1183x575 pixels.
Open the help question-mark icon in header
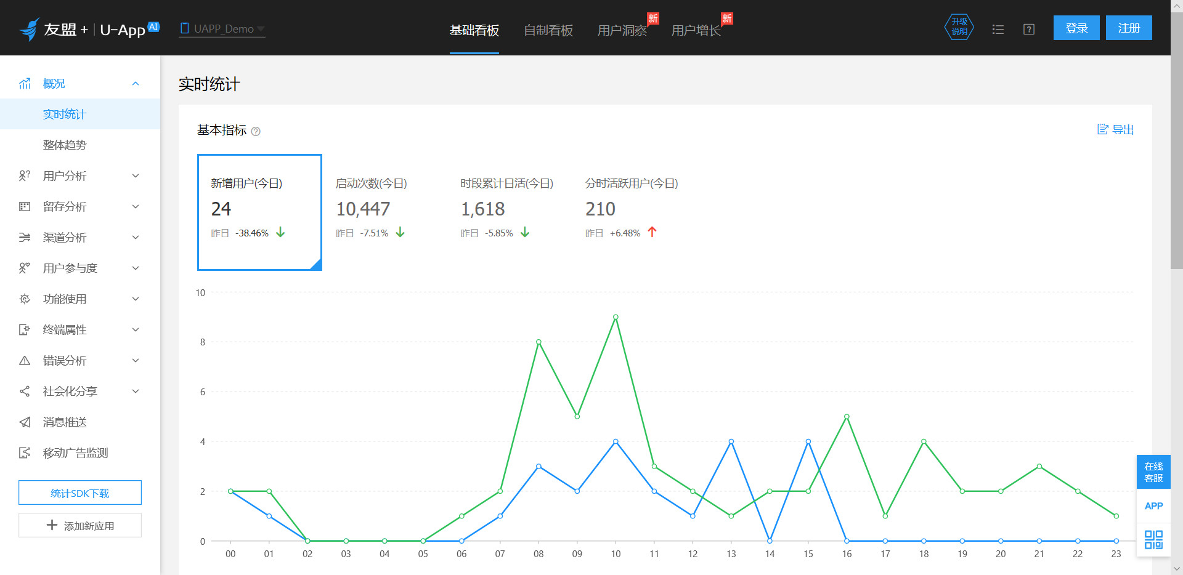[x=1029, y=30]
